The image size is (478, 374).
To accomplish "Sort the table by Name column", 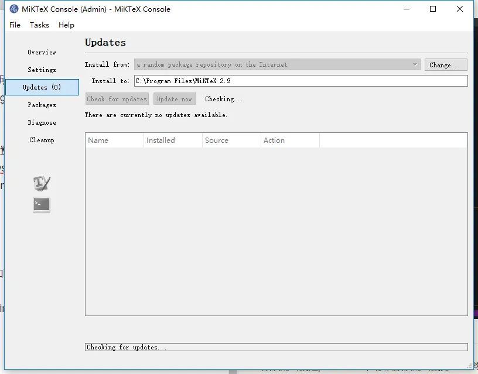I will pyautogui.click(x=114, y=140).
